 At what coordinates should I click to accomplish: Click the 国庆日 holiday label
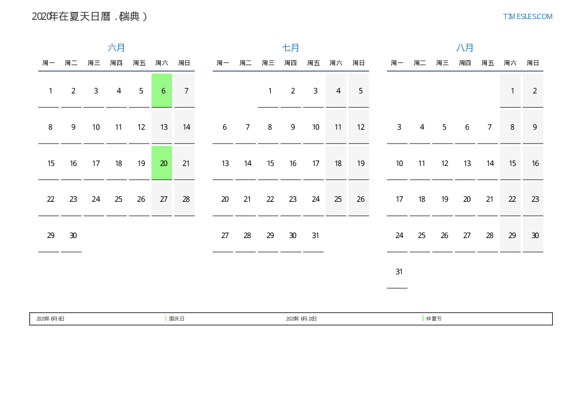[x=177, y=319]
